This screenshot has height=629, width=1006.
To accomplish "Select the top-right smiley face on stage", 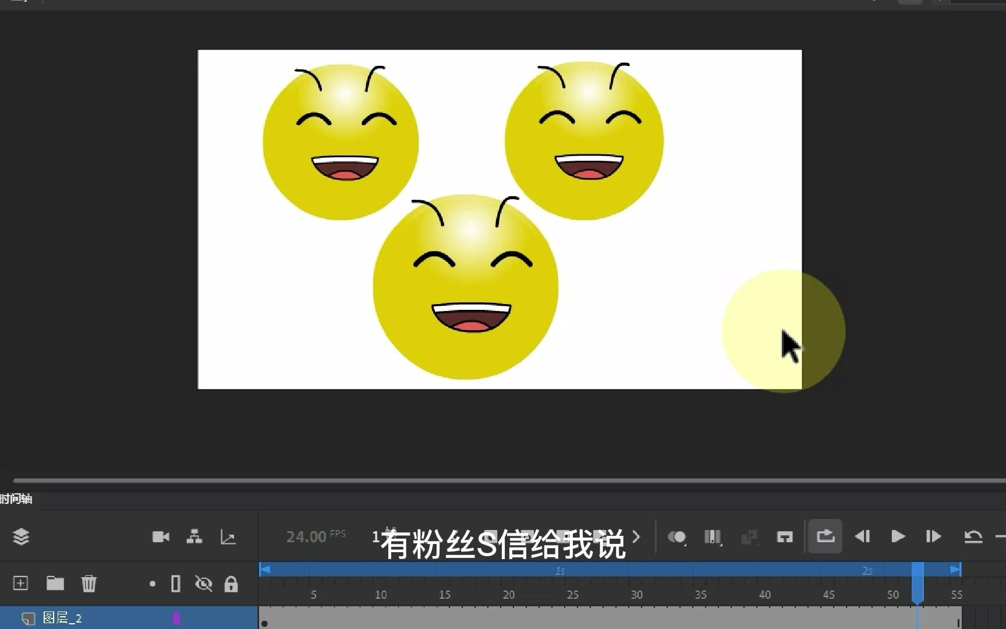I will (x=584, y=140).
